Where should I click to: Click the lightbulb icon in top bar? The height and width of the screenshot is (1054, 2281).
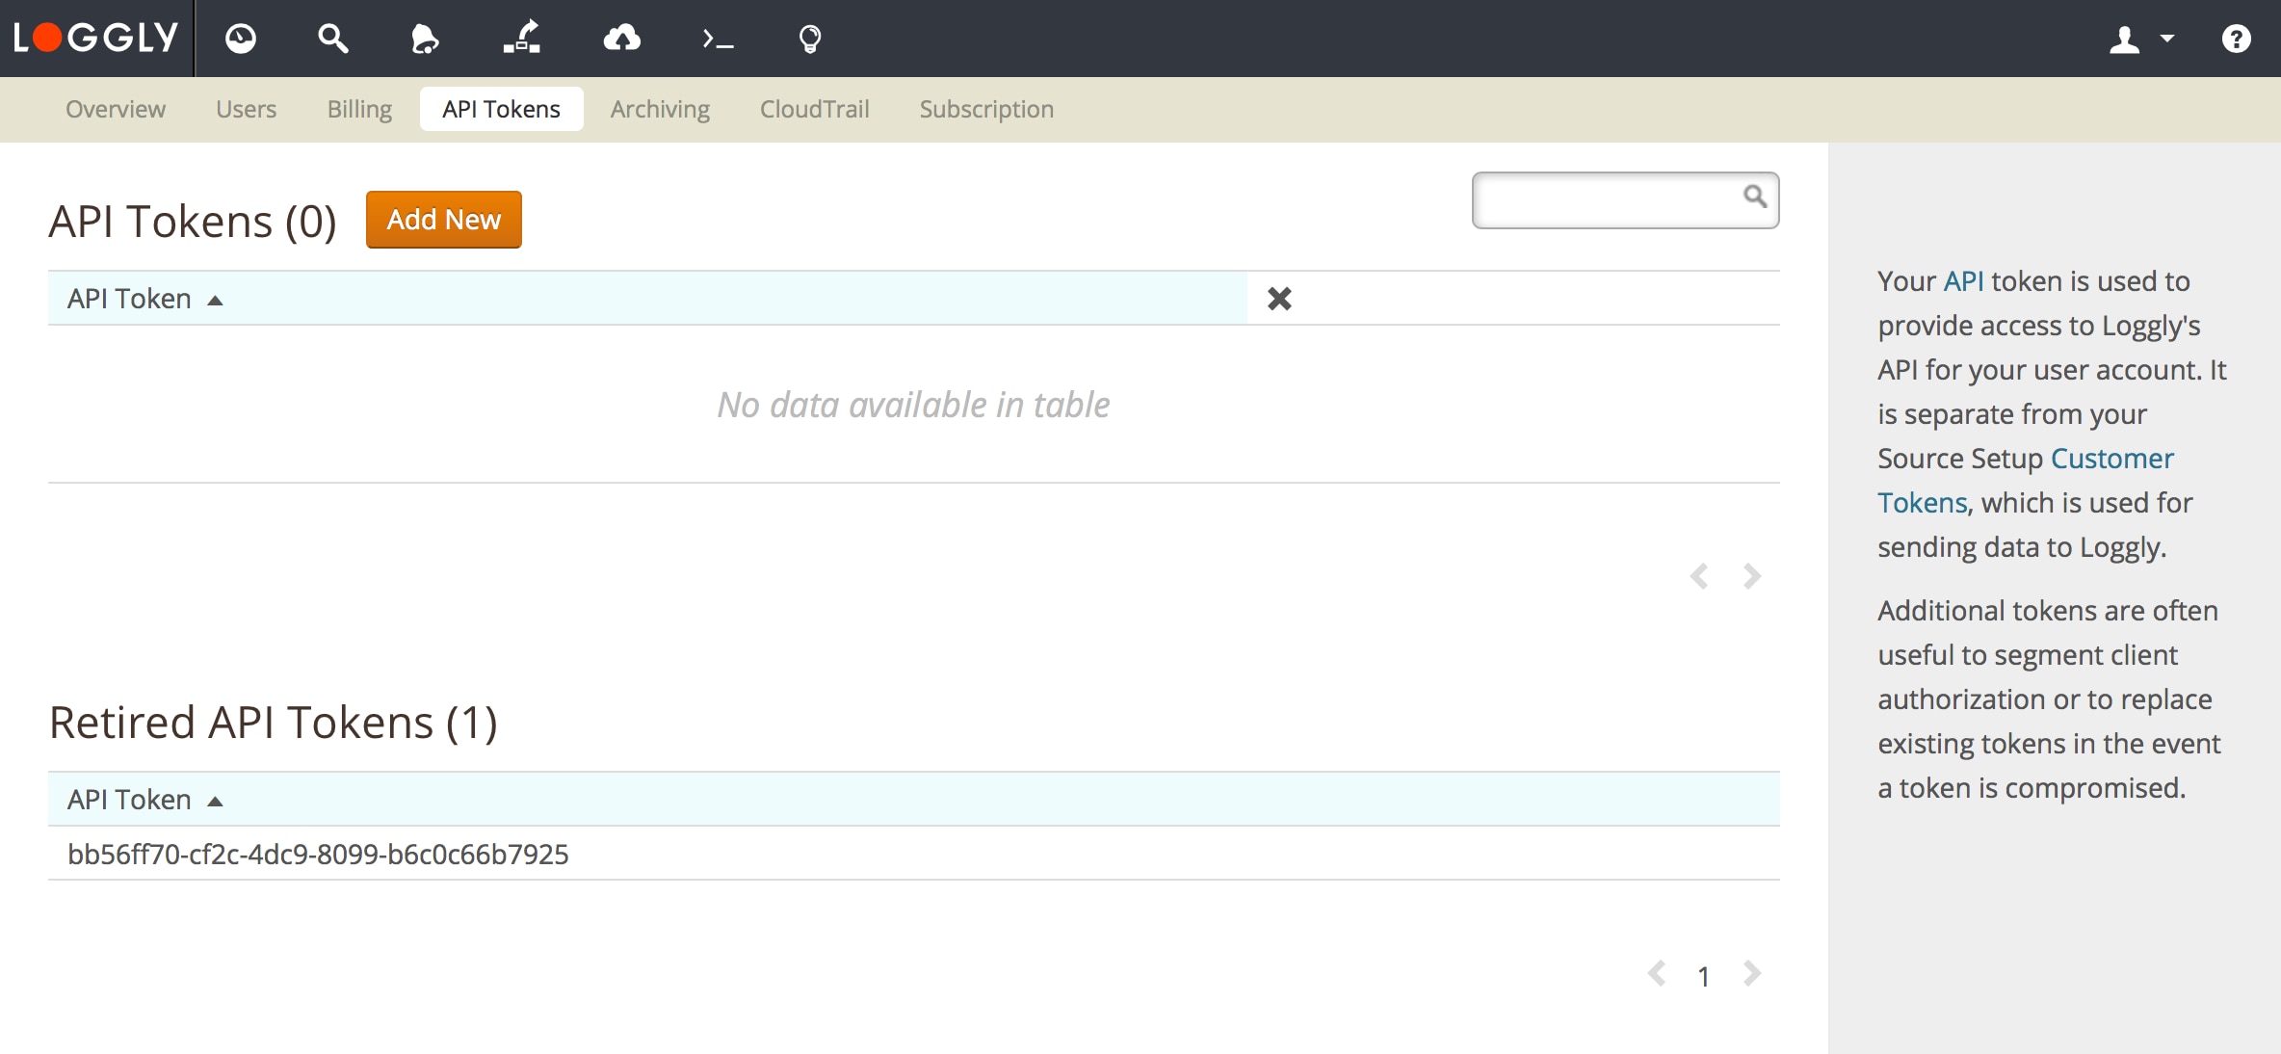tap(810, 39)
